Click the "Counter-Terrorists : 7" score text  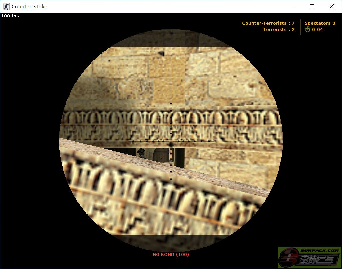click(268, 23)
